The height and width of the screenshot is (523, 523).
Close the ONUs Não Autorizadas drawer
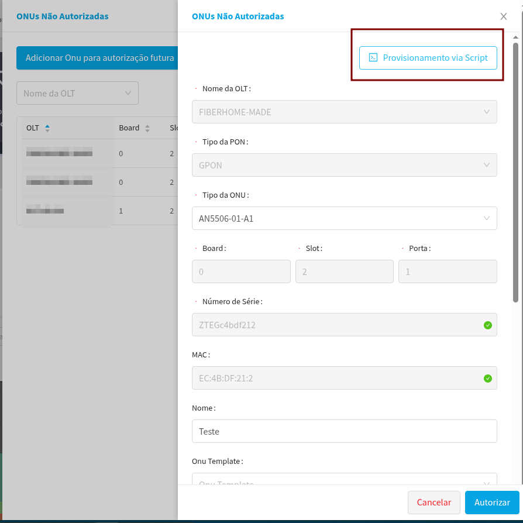(504, 16)
